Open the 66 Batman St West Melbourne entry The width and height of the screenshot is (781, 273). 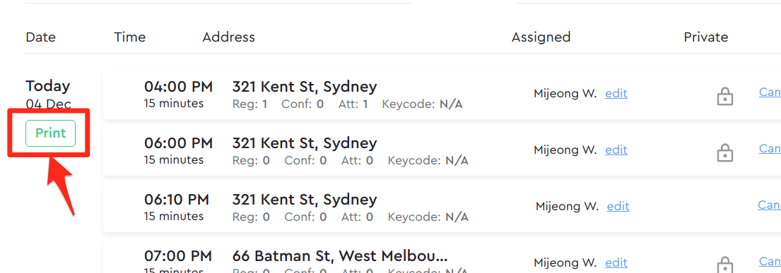point(340,256)
